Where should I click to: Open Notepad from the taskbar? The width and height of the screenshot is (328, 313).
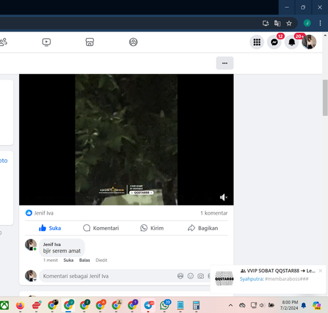click(180, 305)
